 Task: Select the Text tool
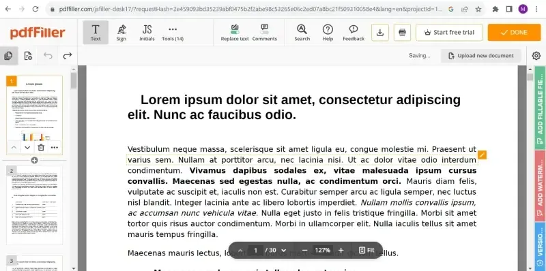click(96, 32)
